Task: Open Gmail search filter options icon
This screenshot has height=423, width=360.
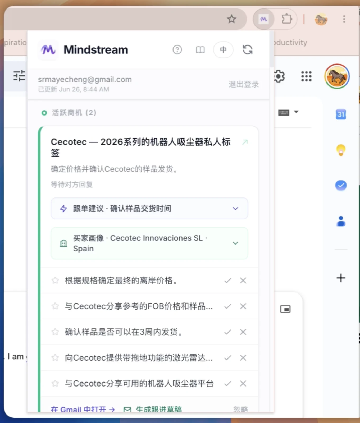Action: coord(19,76)
